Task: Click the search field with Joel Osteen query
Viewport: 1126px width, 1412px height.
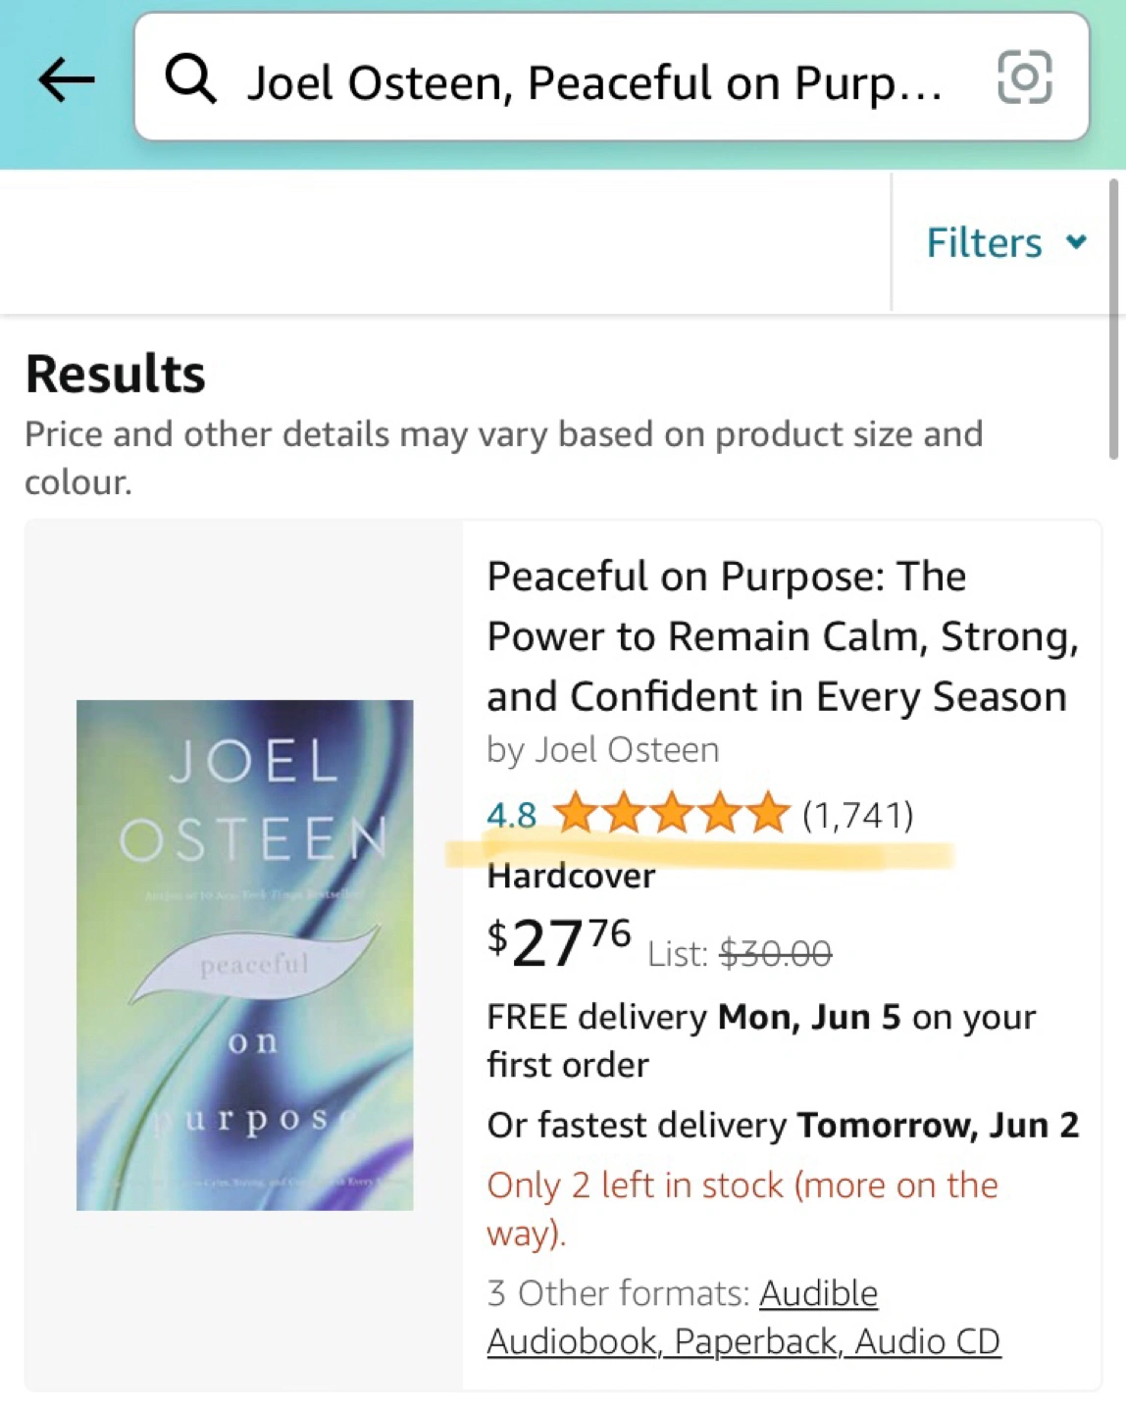Action: click(593, 81)
